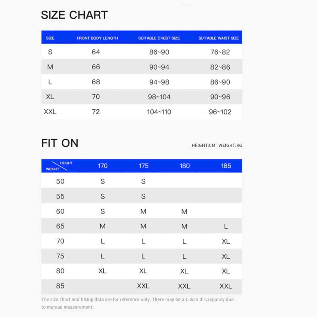Click the 50 weight row label
The image size is (317, 317).
(x=60, y=181)
